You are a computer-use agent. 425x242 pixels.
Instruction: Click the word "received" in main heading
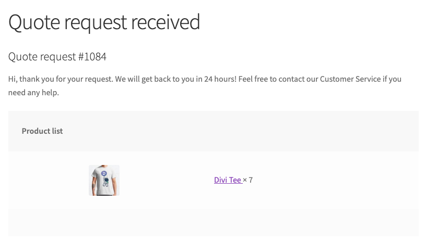(x=166, y=22)
